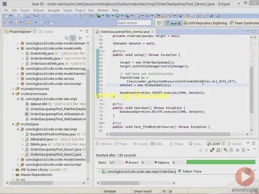Viewport: 259px width, 194px height.
Task: Click Stop JUnit Test Run icon
Action: (238, 150)
